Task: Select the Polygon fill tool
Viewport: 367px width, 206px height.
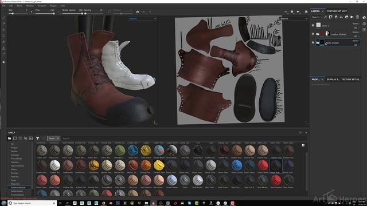Action: pyautogui.click(x=3, y=36)
